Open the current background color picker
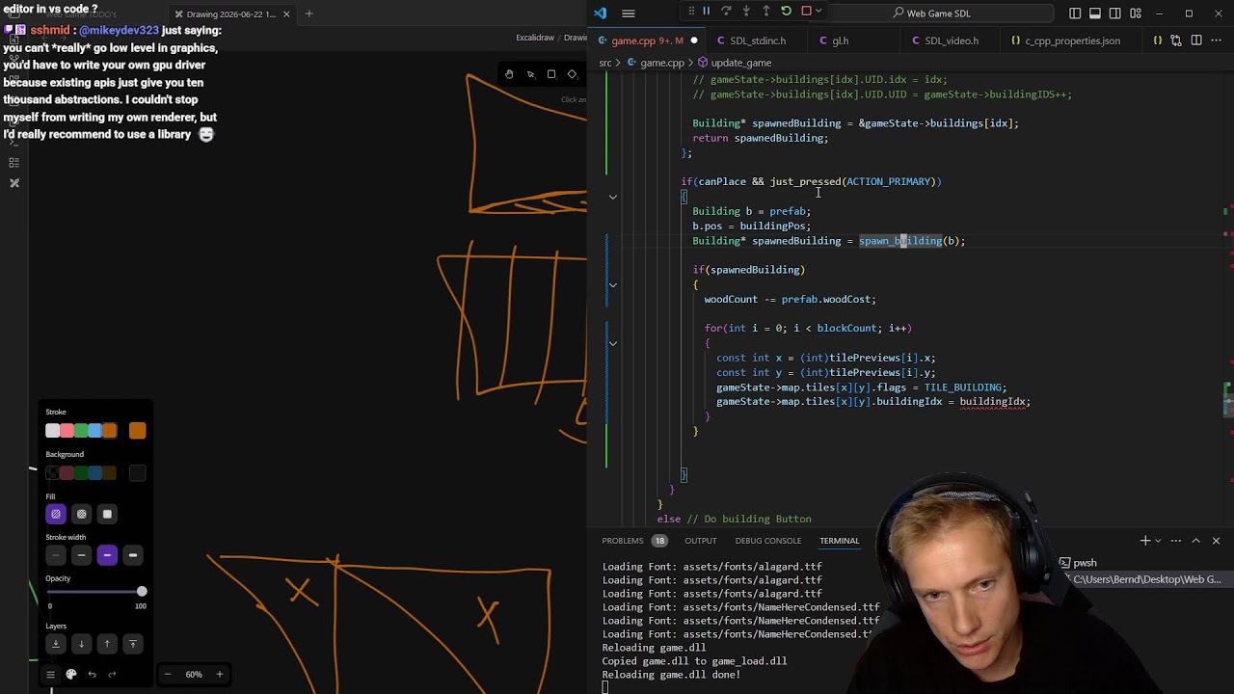The height and width of the screenshot is (694, 1234). [137, 472]
